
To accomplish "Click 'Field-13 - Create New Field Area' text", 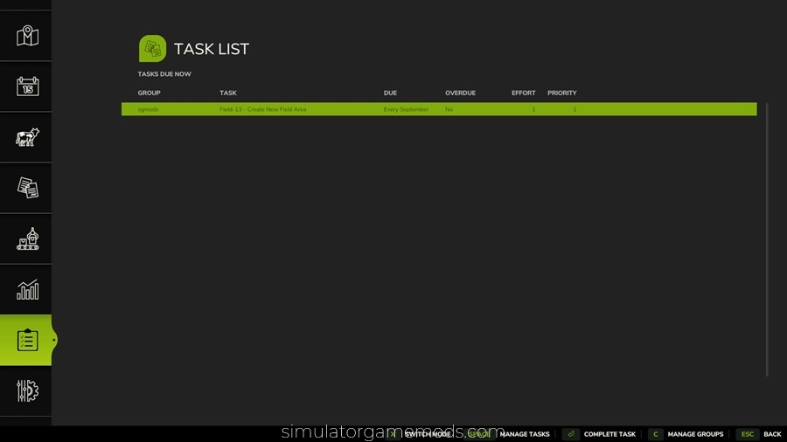I will [x=263, y=109].
